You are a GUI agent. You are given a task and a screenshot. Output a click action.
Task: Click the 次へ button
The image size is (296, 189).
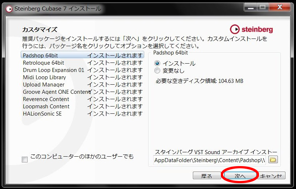239,176
